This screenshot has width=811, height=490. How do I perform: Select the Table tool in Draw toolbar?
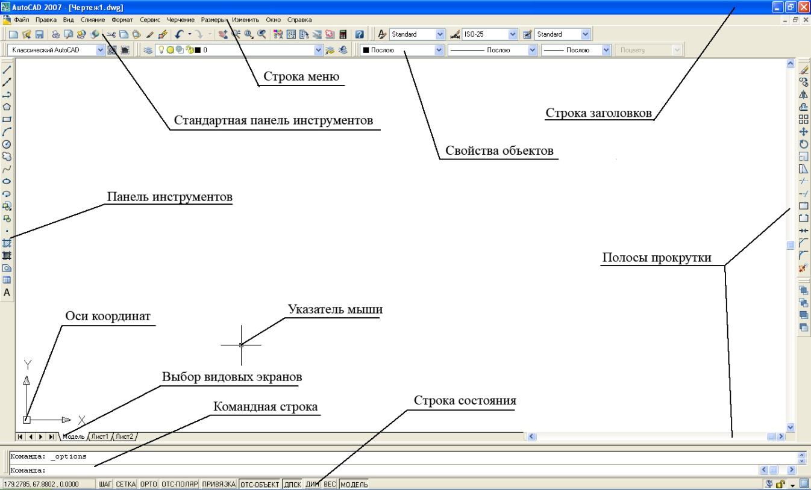point(7,280)
